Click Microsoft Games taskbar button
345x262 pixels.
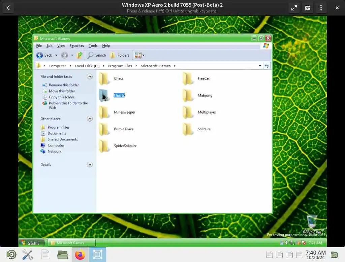tap(72, 243)
